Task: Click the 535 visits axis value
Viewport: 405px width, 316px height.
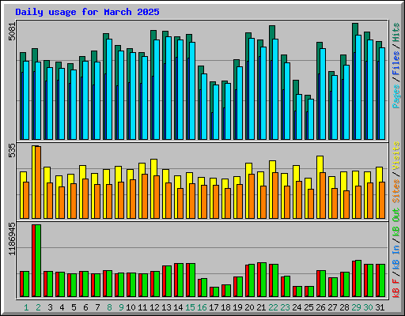Action: coord(12,150)
